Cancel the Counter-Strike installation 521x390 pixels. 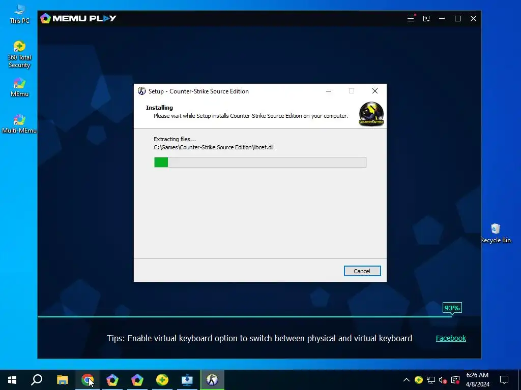point(362,271)
